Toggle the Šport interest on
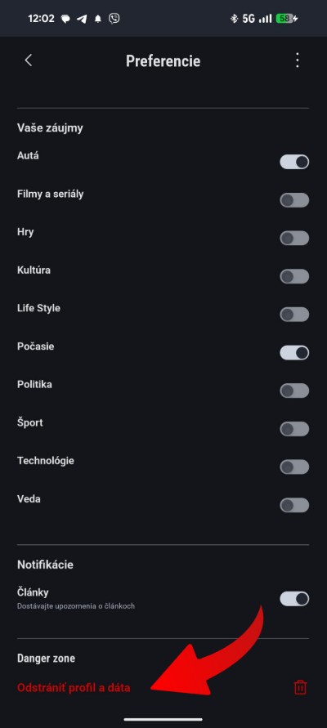 pos(294,429)
